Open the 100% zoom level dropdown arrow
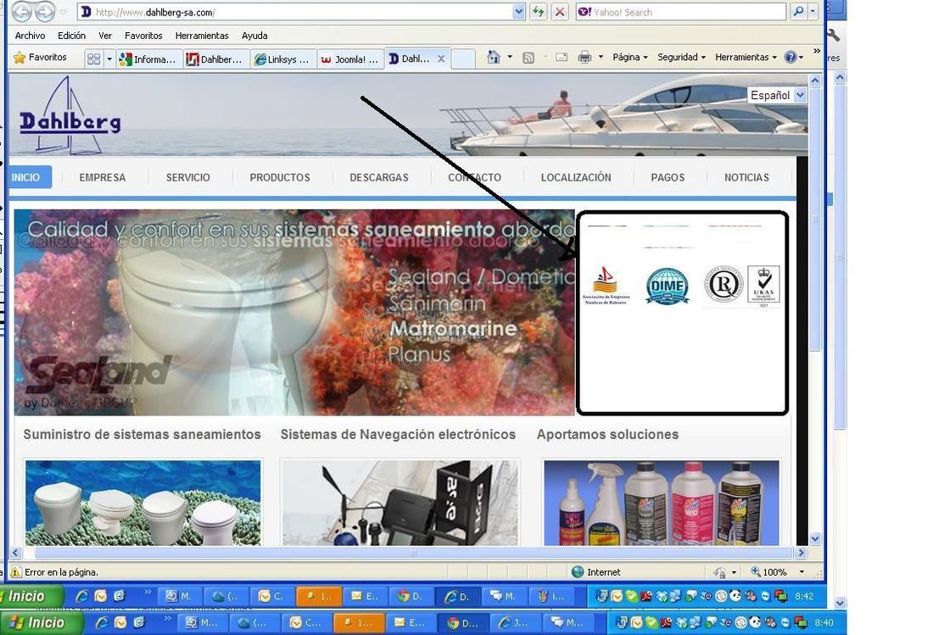 (802, 572)
